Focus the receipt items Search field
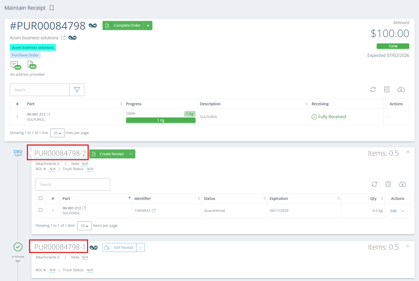Screen dimensions: 419x281 coord(73,184)
